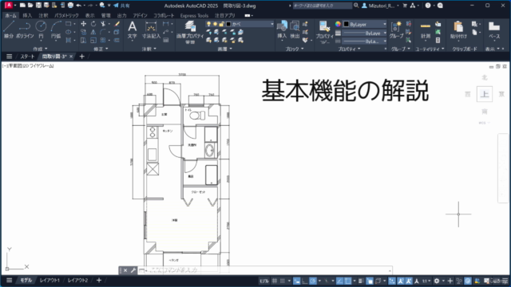Select the Line (線分) tool

point(9,29)
